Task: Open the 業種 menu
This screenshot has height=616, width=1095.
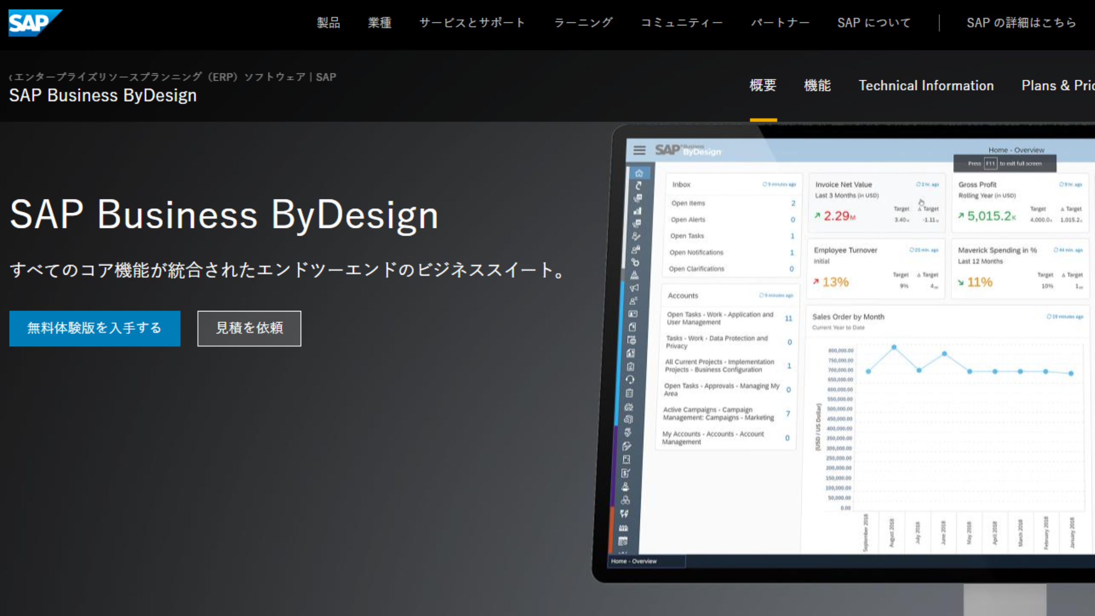Action: click(380, 22)
